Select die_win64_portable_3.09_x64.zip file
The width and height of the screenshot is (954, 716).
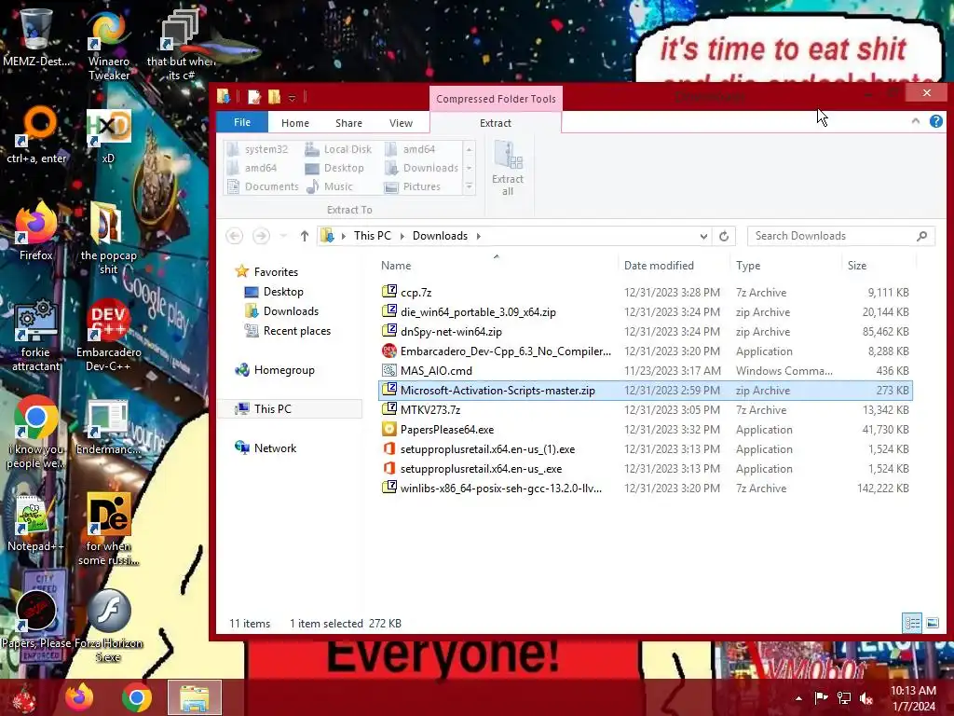coord(646,311)
